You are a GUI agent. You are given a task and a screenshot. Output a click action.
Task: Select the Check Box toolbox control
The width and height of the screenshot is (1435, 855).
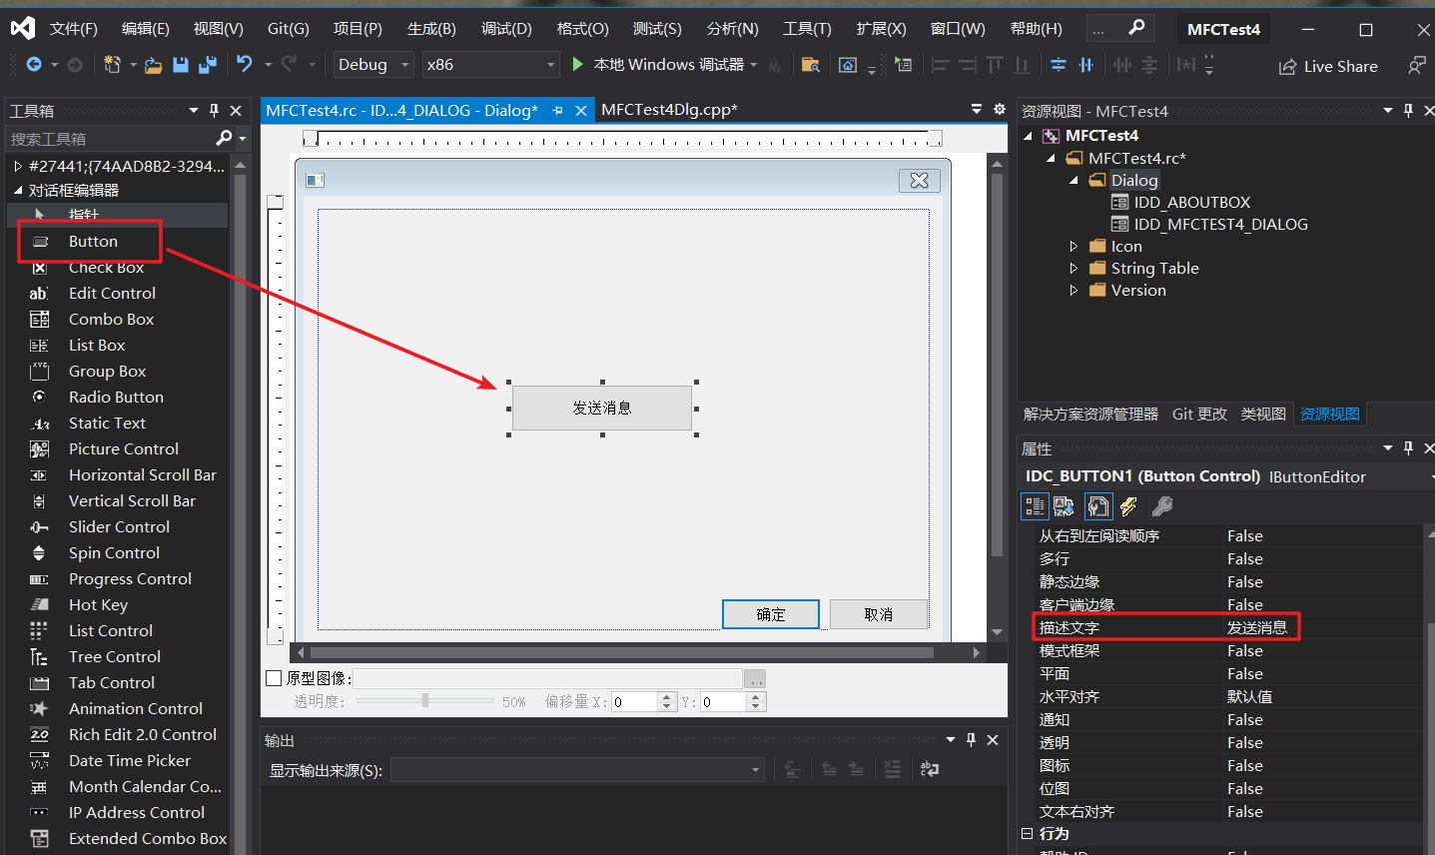[x=106, y=268]
